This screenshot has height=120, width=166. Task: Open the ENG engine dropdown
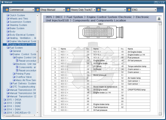pos(155,10)
